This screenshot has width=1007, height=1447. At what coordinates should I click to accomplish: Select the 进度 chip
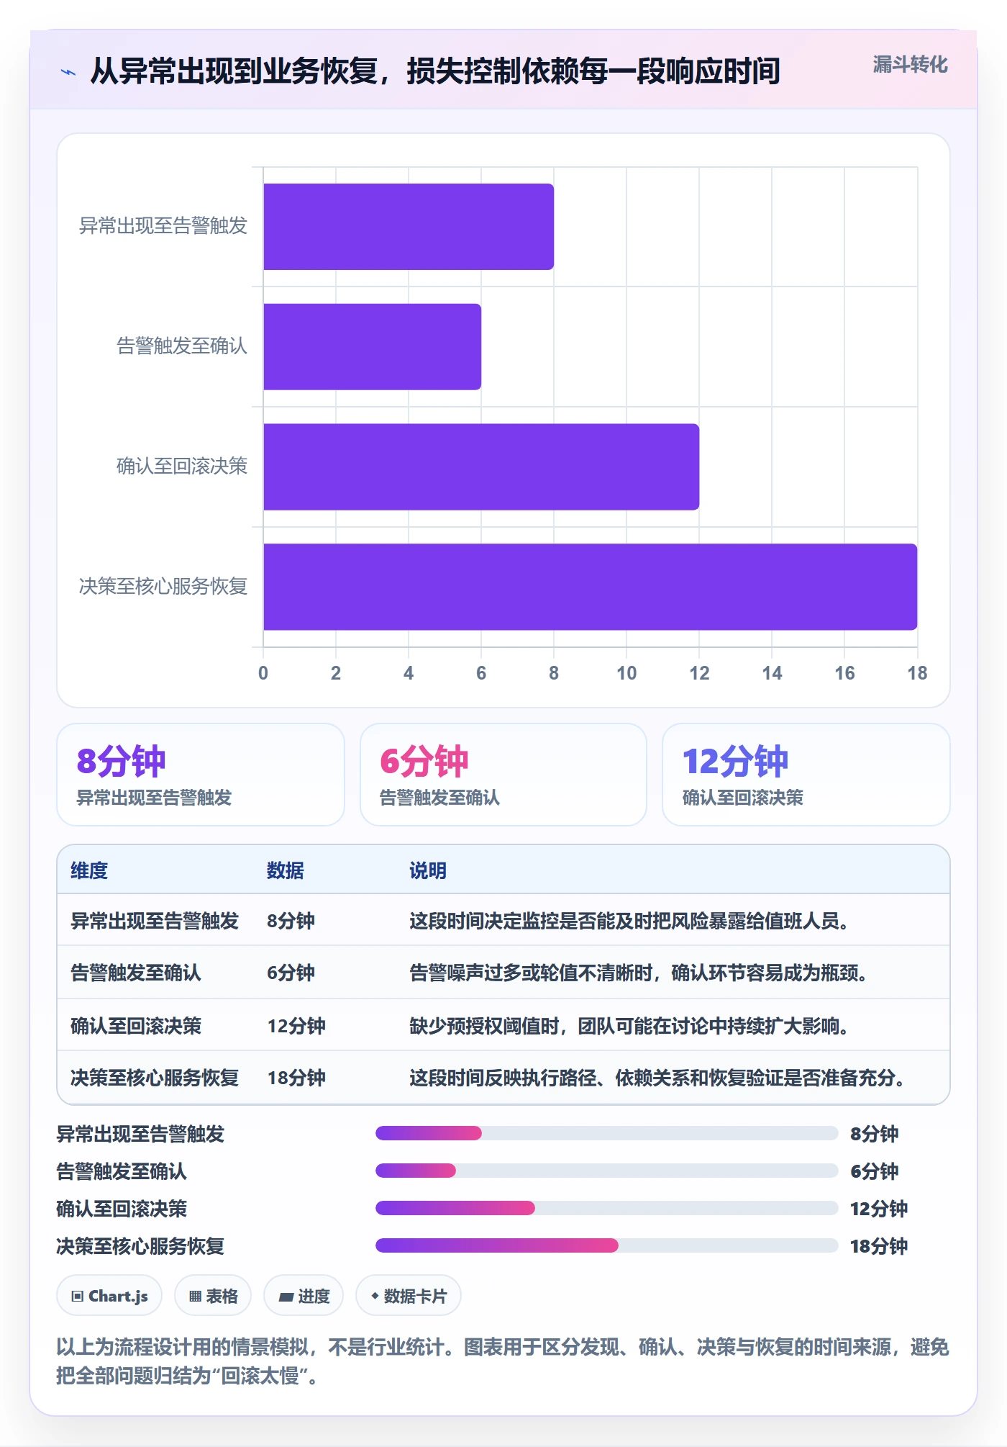pyautogui.click(x=304, y=1296)
